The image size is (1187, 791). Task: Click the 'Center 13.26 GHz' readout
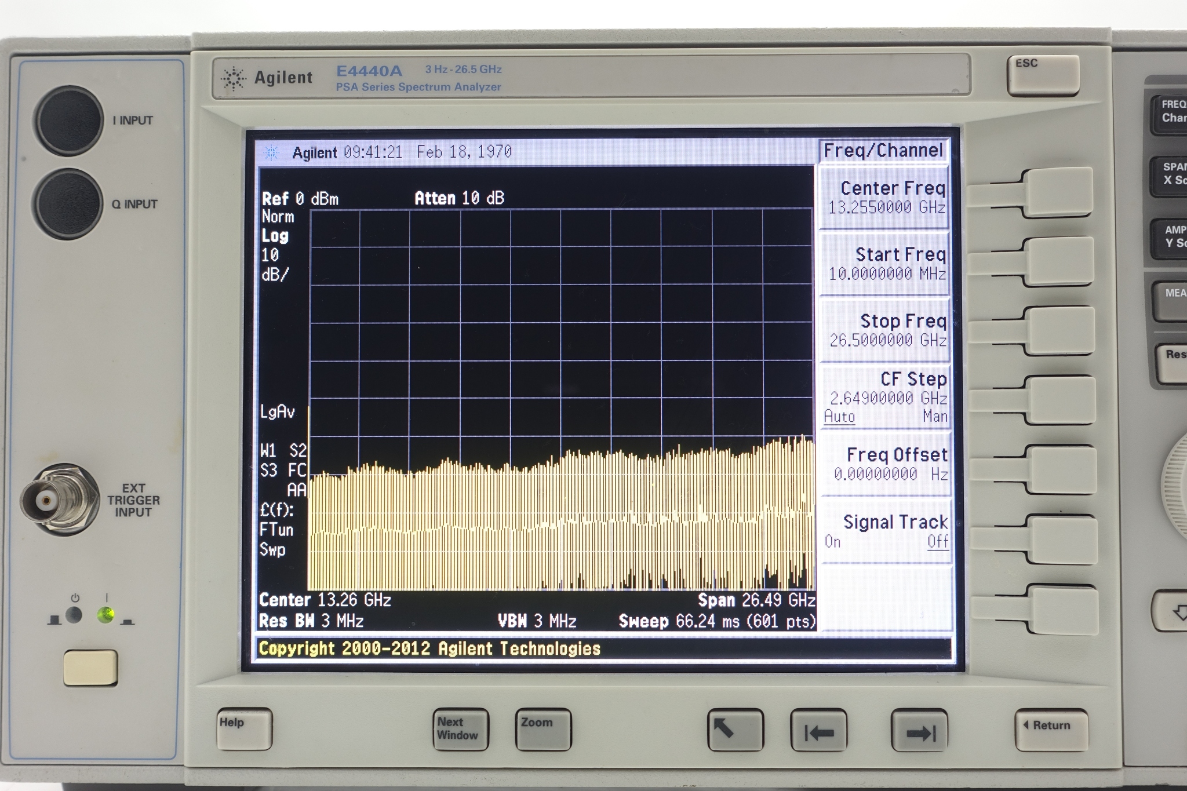tap(325, 600)
